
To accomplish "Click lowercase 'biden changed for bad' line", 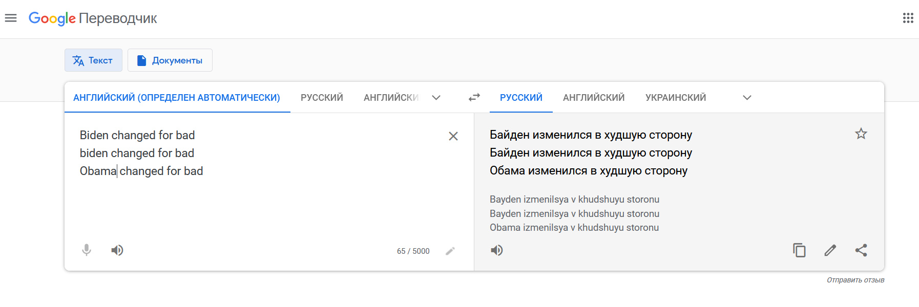I will (137, 153).
